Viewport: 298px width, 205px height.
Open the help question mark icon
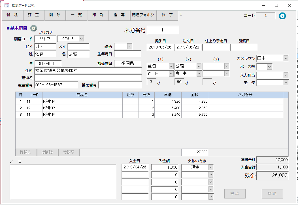(282, 16)
